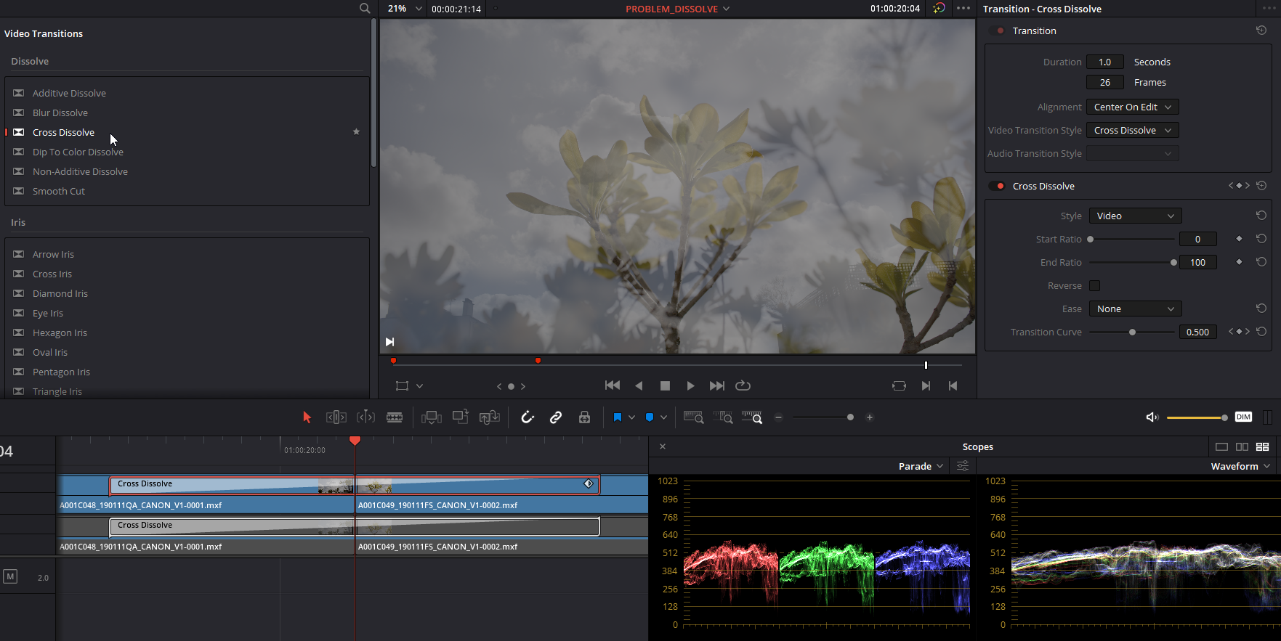The width and height of the screenshot is (1281, 641).
Task: Toggle favorite star on Cross Dissolve
Action: (356, 132)
